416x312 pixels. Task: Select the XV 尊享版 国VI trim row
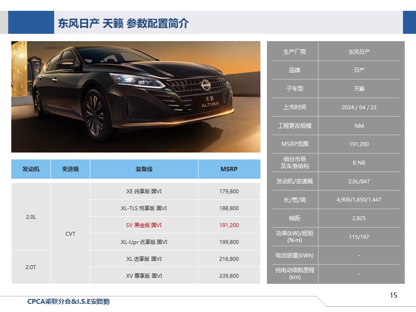(x=144, y=276)
